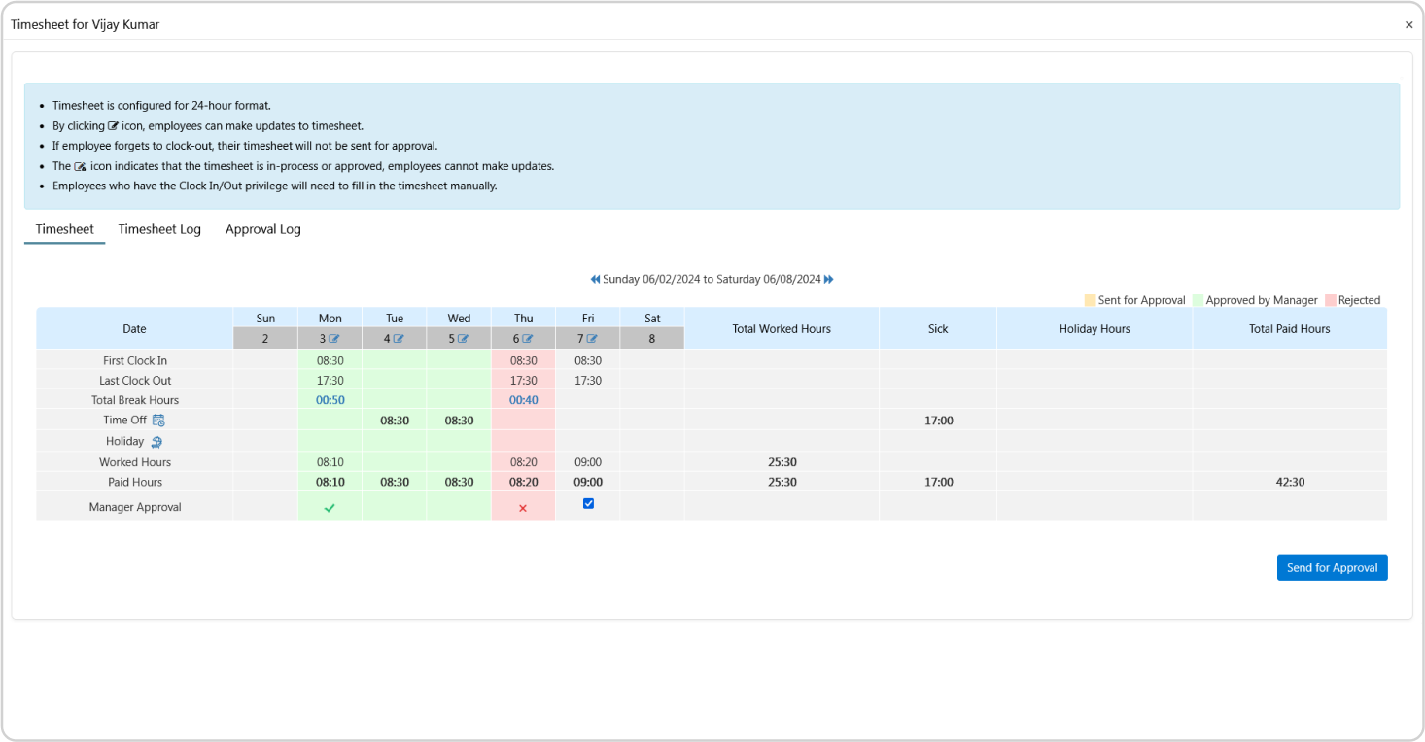Screen dimensions: 1425x742
Task: Click the red rejected X under Thursday
Action: (x=523, y=508)
